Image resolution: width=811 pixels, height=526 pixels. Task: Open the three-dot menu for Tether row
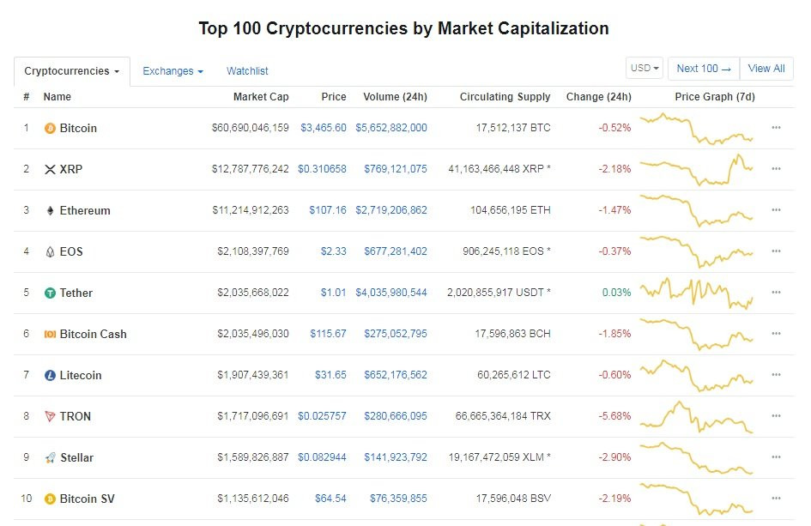click(x=776, y=293)
